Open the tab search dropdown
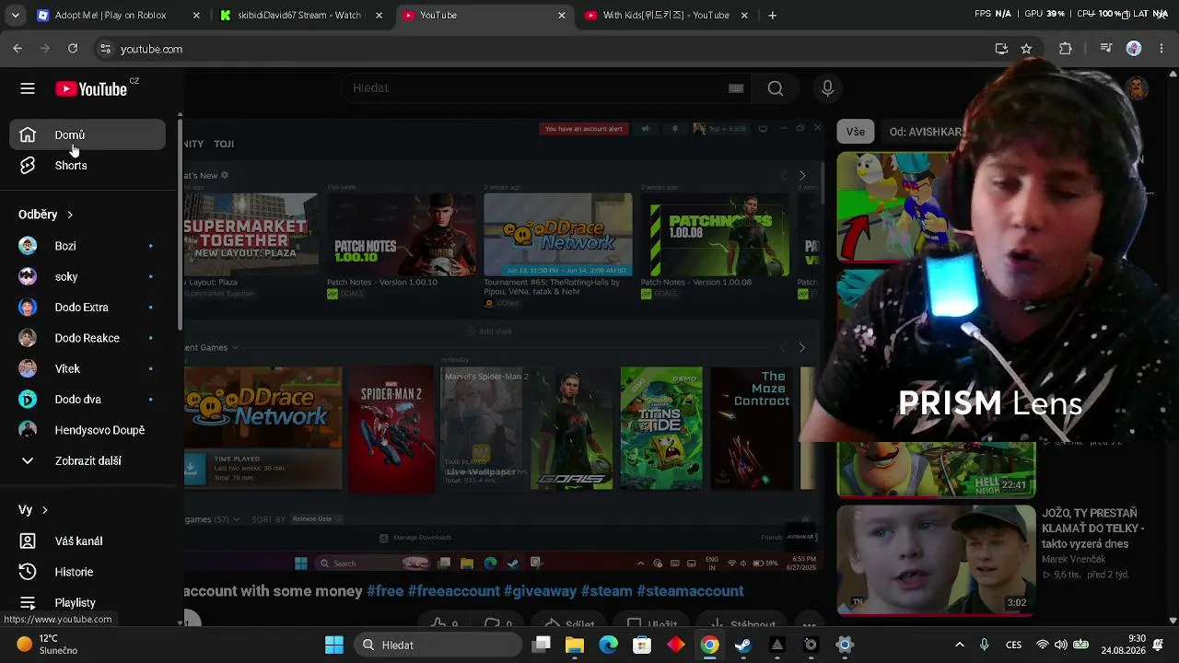Image resolution: width=1179 pixels, height=663 pixels. click(x=15, y=15)
